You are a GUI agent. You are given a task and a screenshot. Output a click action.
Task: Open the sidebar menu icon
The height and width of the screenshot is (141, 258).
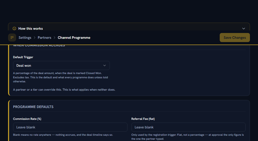(12, 38)
